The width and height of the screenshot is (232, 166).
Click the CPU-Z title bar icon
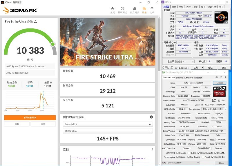(163, 2)
